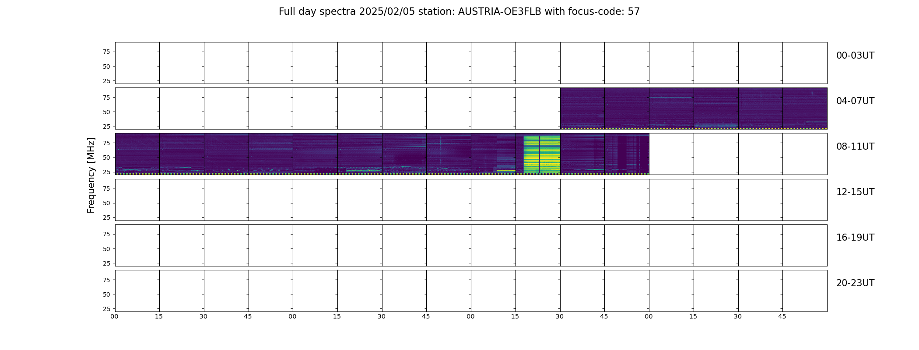Click the 'Frequency [MHz]' y-axis label
Screen dimensions: 919x350
pos(91,175)
